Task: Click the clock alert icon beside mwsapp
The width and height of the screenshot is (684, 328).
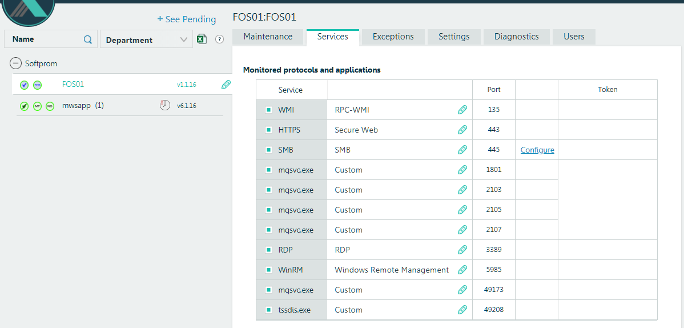Action: [165, 105]
